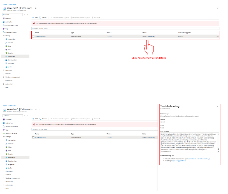Click 'Search to filter items' in lower screenshot
The height and width of the screenshot is (194, 228).
click(x=95, y=129)
